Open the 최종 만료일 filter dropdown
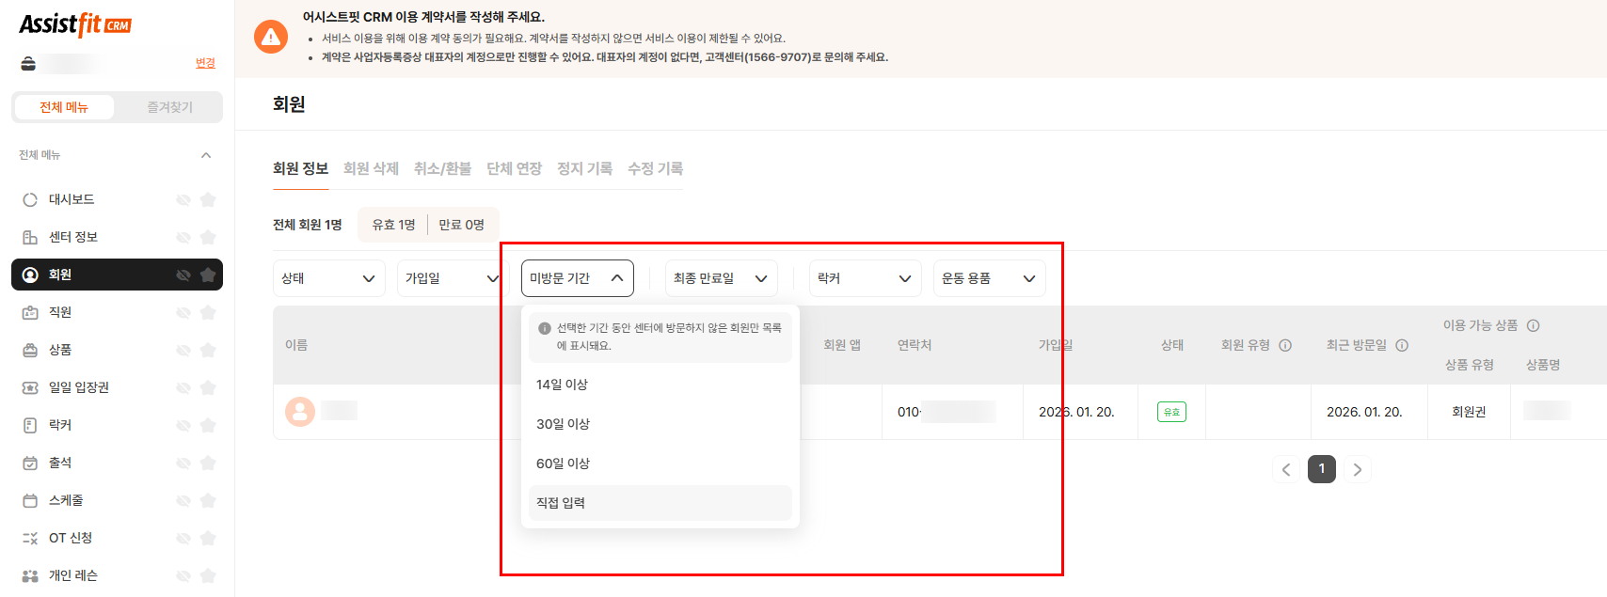1607x597 pixels. (x=722, y=278)
